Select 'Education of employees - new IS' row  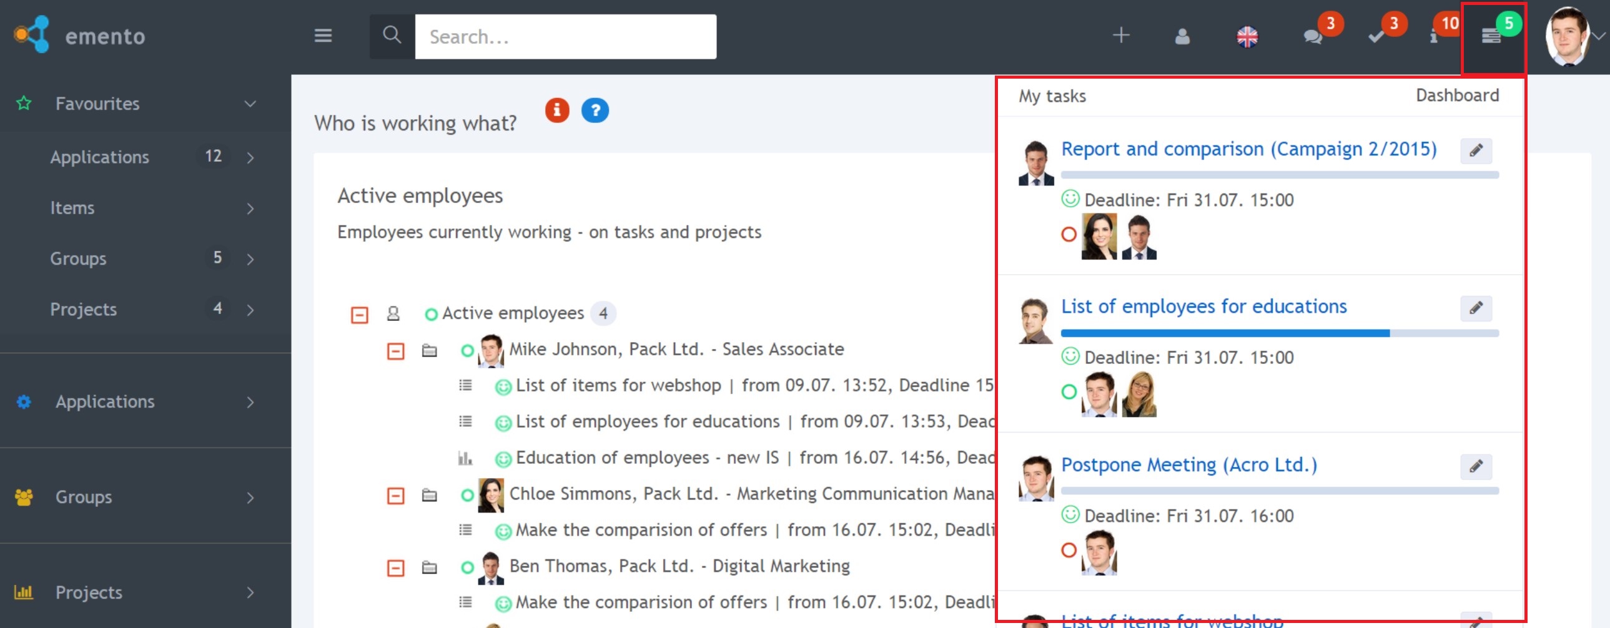click(754, 458)
